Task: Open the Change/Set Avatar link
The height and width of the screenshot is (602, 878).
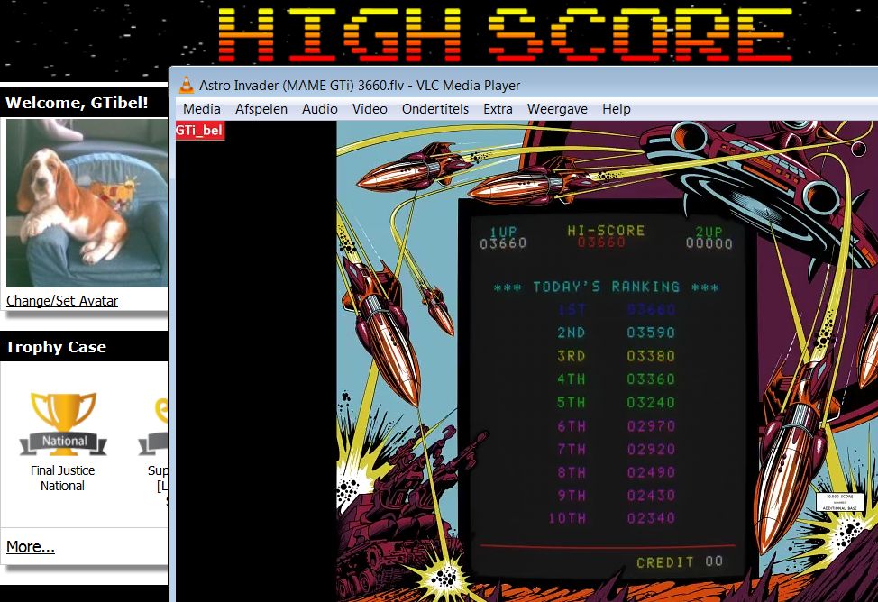Action: [62, 301]
